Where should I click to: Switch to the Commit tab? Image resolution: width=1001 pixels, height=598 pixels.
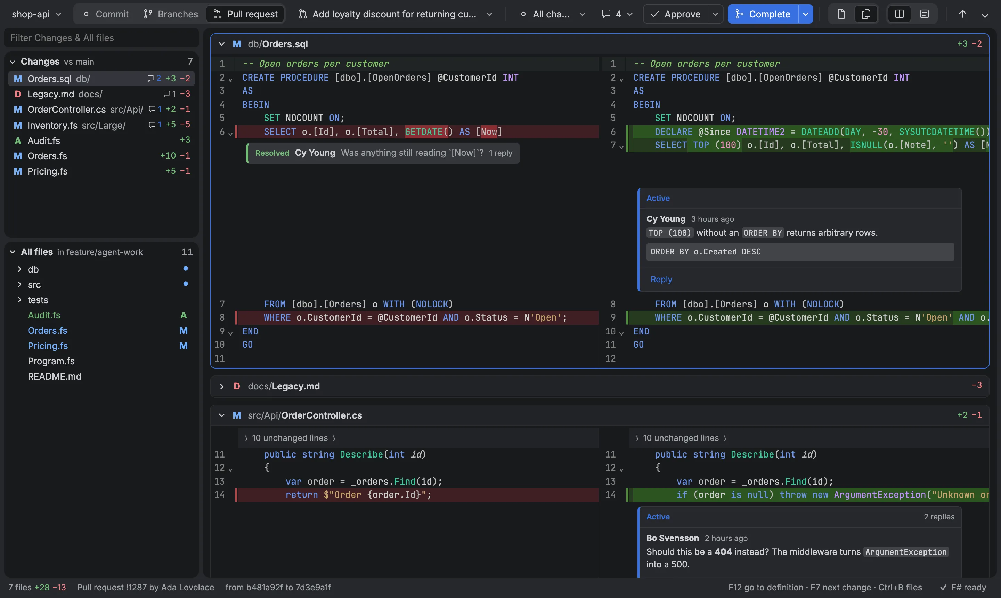(x=105, y=14)
